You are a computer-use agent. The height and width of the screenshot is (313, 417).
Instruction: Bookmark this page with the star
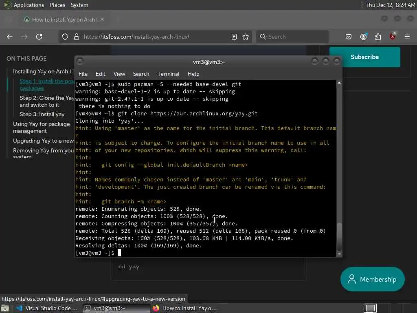[x=246, y=37]
